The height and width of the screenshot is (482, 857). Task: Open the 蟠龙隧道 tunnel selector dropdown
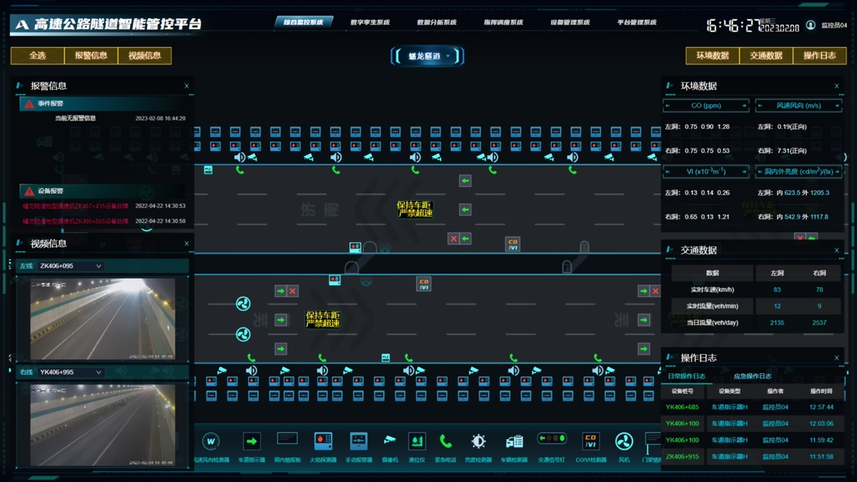(427, 56)
